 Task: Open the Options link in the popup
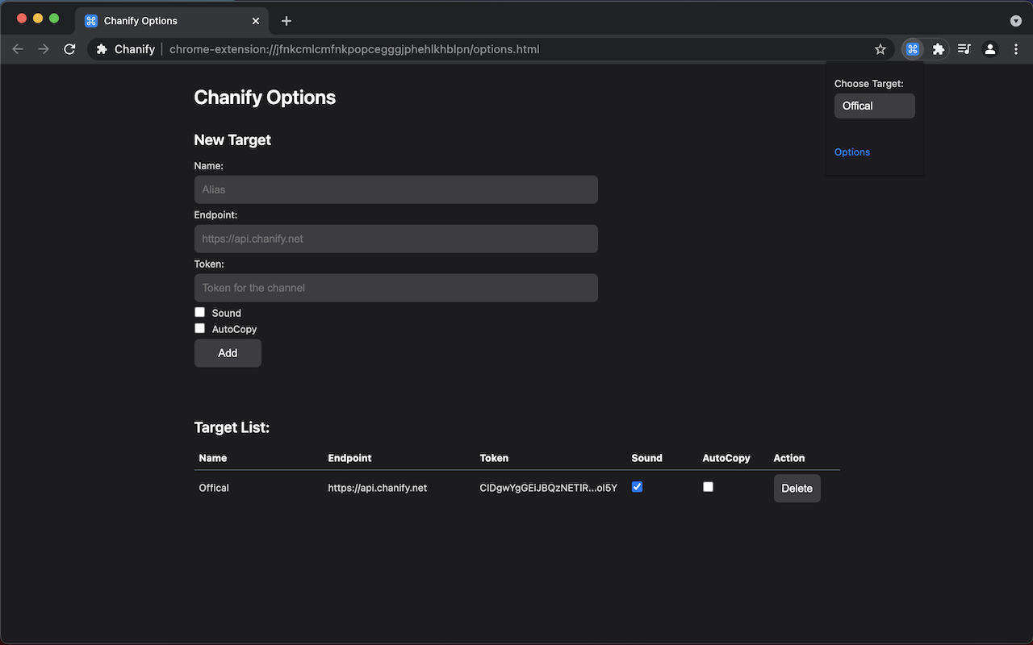(x=852, y=152)
